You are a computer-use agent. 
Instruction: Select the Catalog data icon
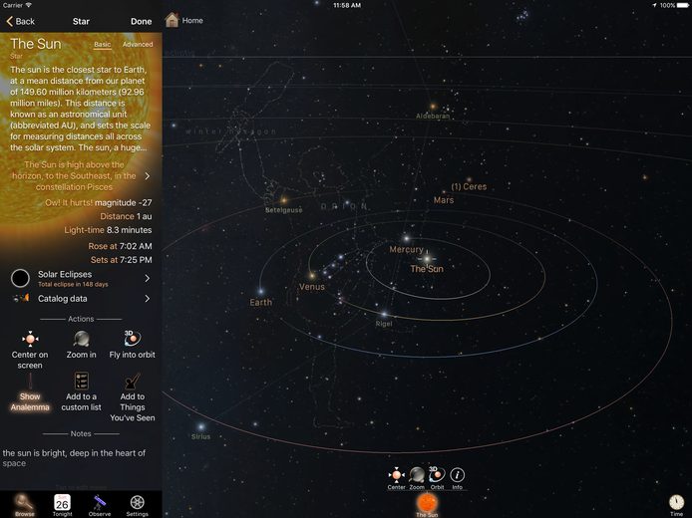(x=21, y=299)
